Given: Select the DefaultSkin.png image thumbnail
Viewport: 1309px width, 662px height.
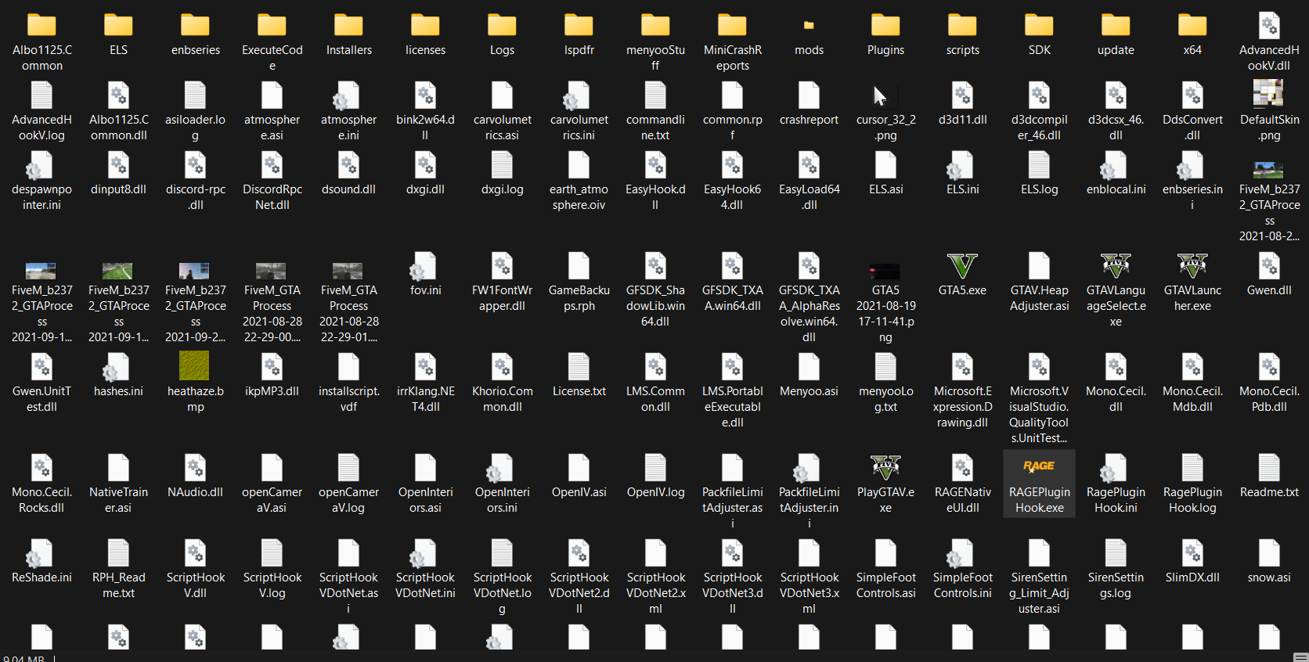Looking at the screenshot, I should tap(1268, 94).
